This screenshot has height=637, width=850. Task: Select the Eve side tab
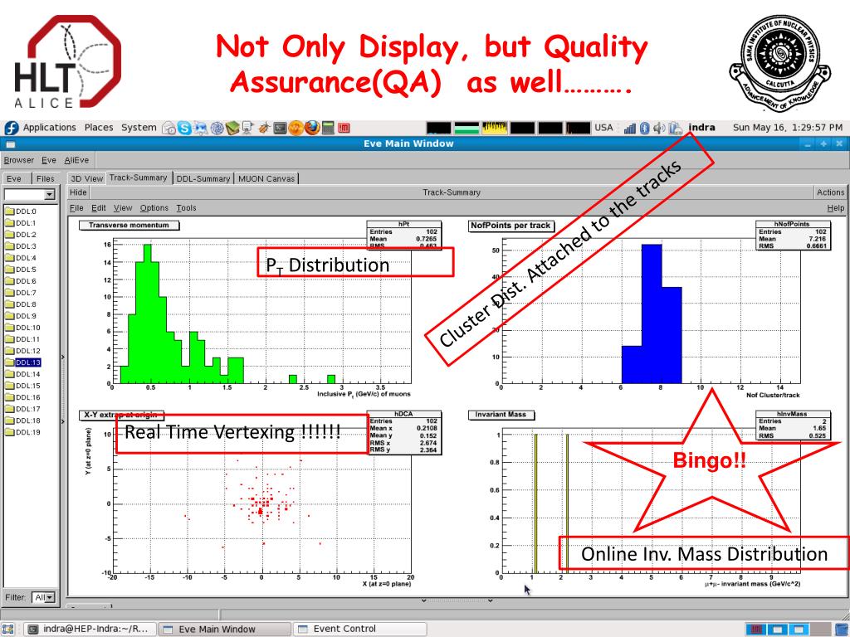[15, 179]
